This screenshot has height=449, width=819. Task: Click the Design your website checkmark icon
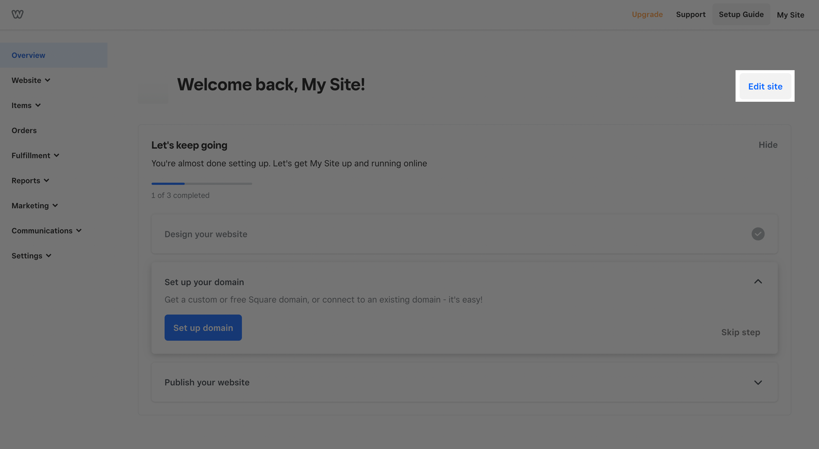pyautogui.click(x=758, y=234)
